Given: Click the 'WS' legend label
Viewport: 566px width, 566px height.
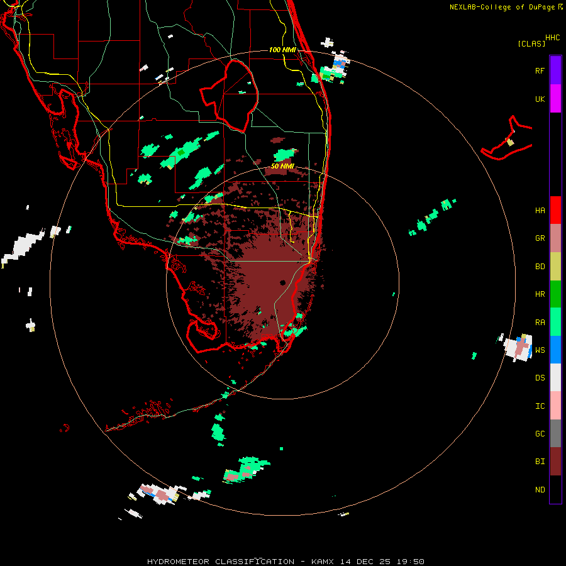Looking at the screenshot, I should pyautogui.click(x=540, y=350).
